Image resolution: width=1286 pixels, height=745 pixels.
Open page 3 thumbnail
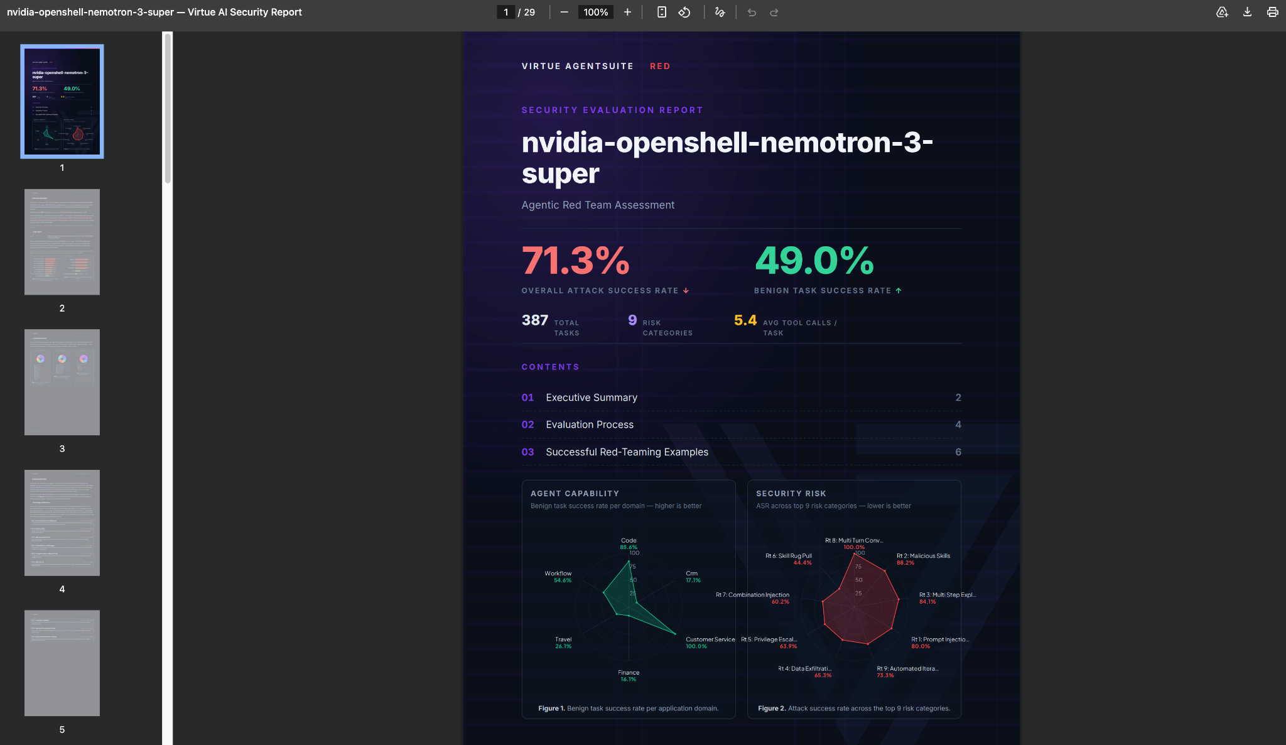(62, 382)
